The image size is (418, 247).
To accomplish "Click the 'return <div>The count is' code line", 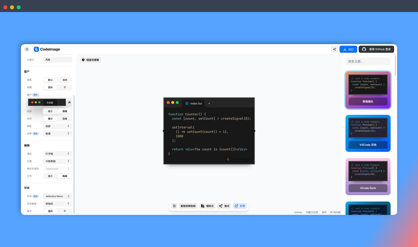I will click(x=210, y=149).
